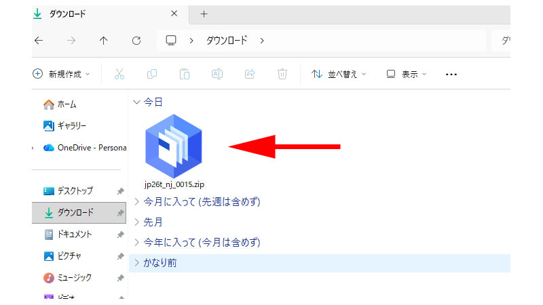
Task: Collapse the 今日 group
Action: (x=137, y=102)
